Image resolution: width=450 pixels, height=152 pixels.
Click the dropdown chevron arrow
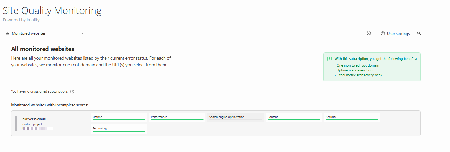pos(83,33)
